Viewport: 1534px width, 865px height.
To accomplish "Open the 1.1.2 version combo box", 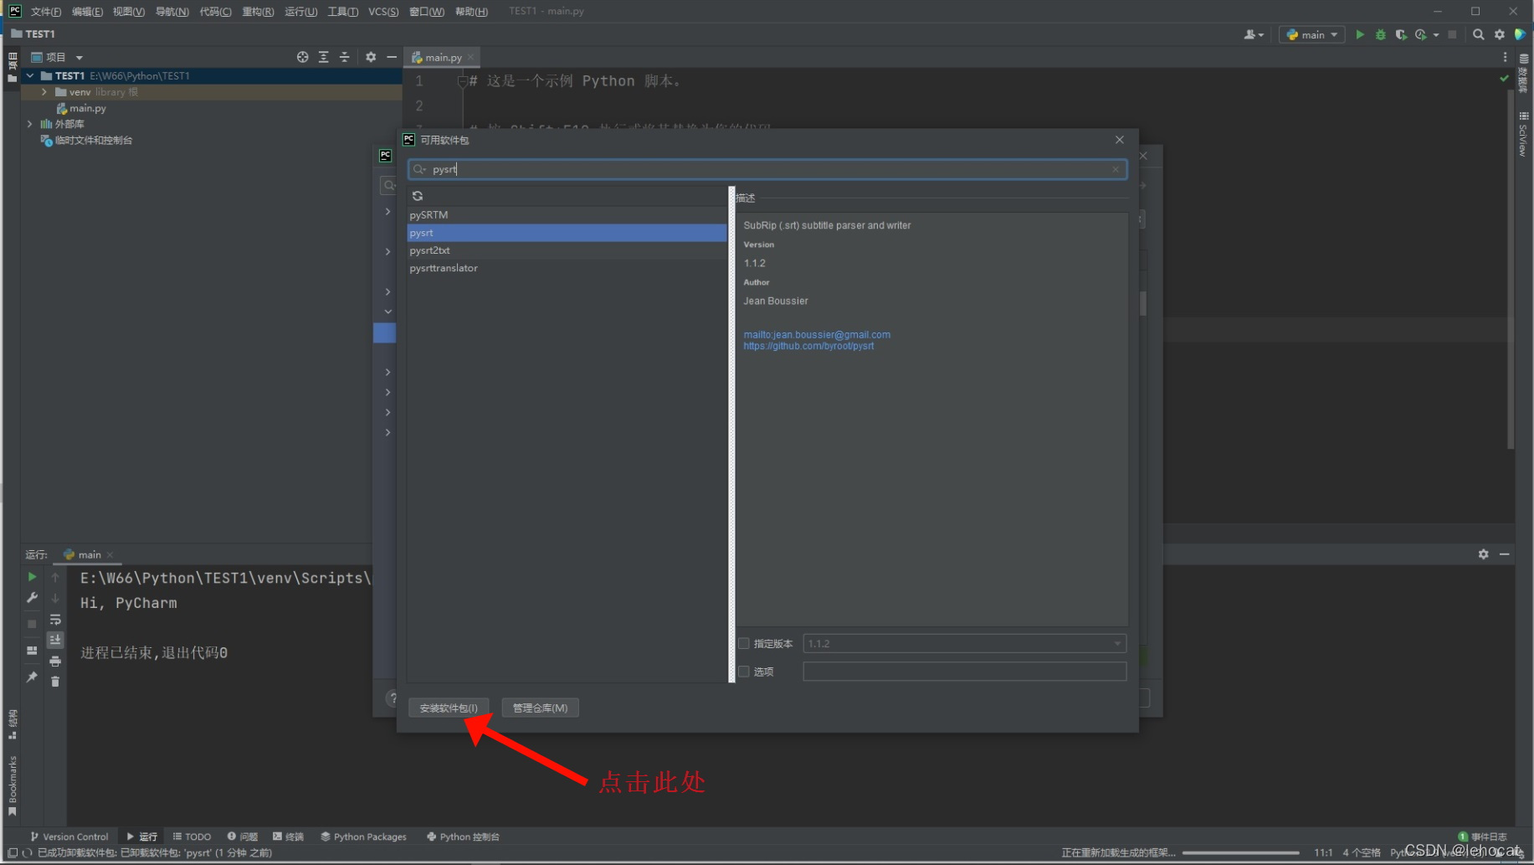I will coord(964,644).
